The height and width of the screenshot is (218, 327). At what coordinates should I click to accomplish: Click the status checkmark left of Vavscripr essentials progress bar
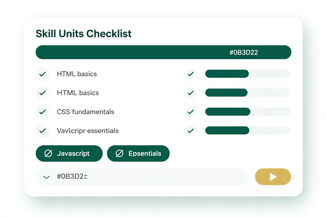click(x=191, y=130)
